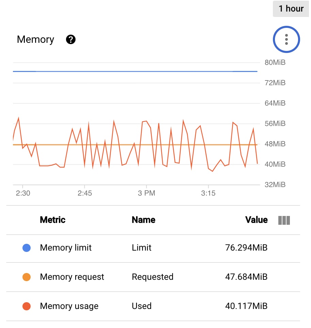Click the red Memory usage color dot

27,306
